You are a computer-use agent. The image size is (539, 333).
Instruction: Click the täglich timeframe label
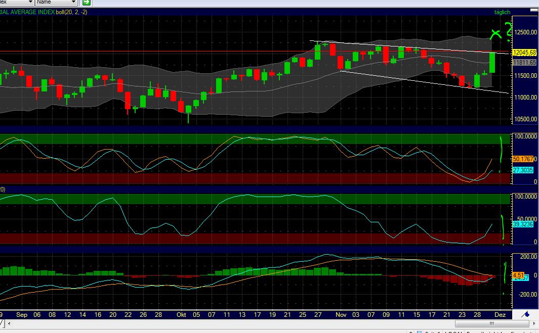pos(502,12)
